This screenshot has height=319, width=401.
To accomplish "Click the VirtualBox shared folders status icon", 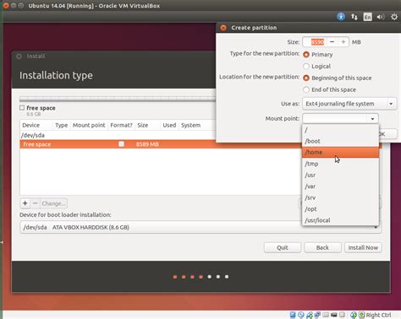I will tap(326, 315).
